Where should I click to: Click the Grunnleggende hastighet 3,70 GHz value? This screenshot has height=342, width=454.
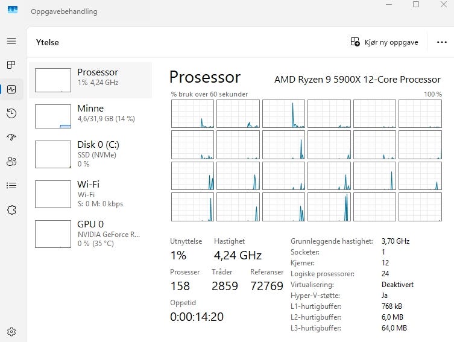click(396, 241)
